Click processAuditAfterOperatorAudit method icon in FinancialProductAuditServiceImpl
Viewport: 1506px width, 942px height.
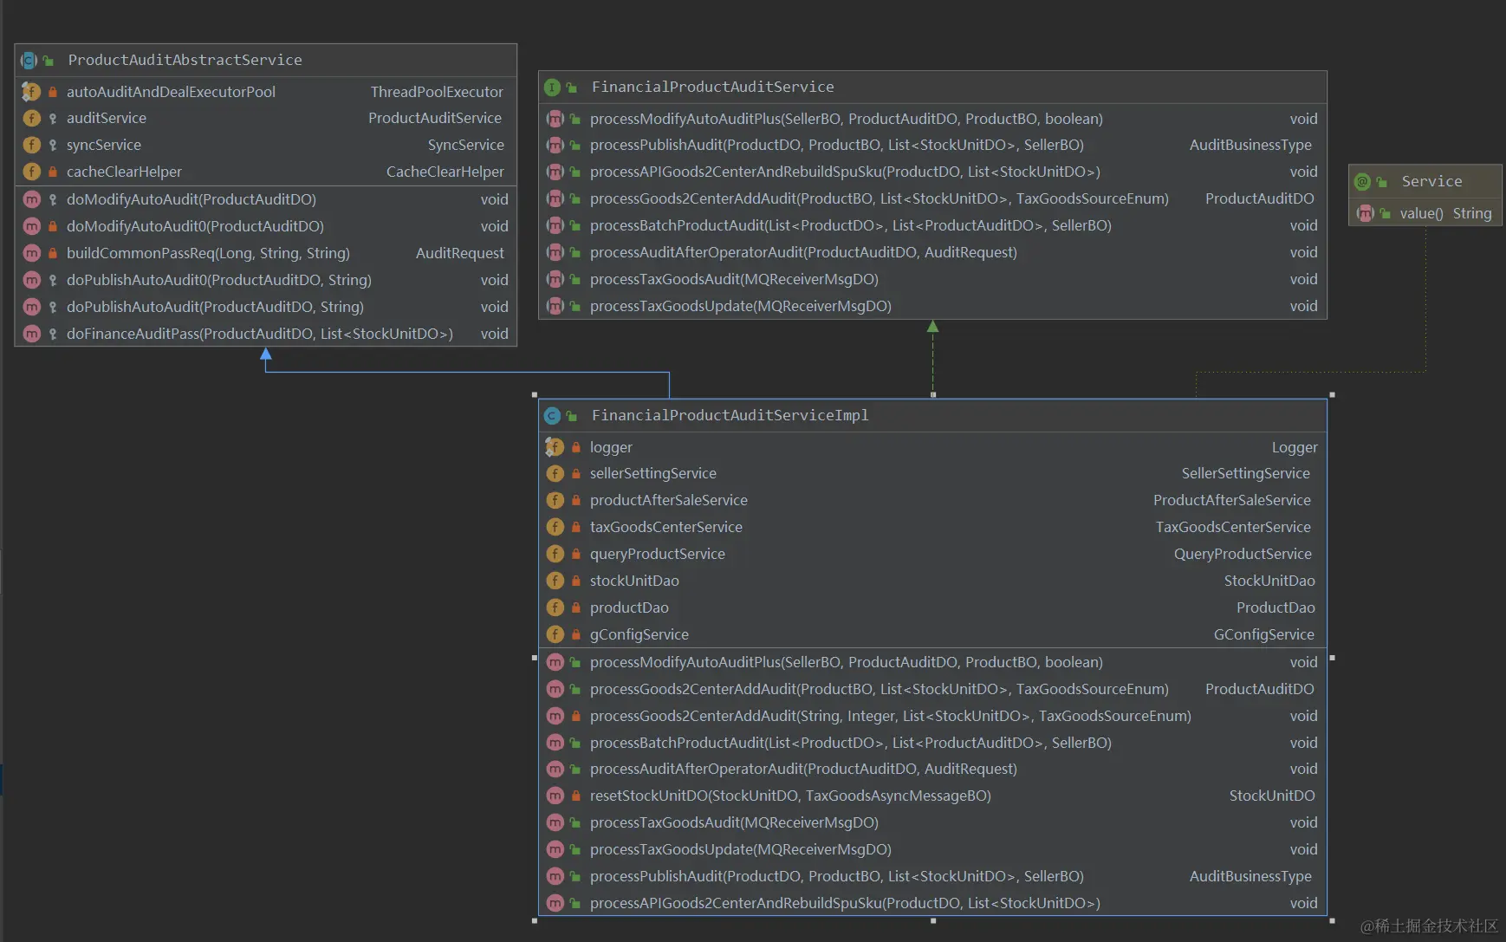coord(555,769)
